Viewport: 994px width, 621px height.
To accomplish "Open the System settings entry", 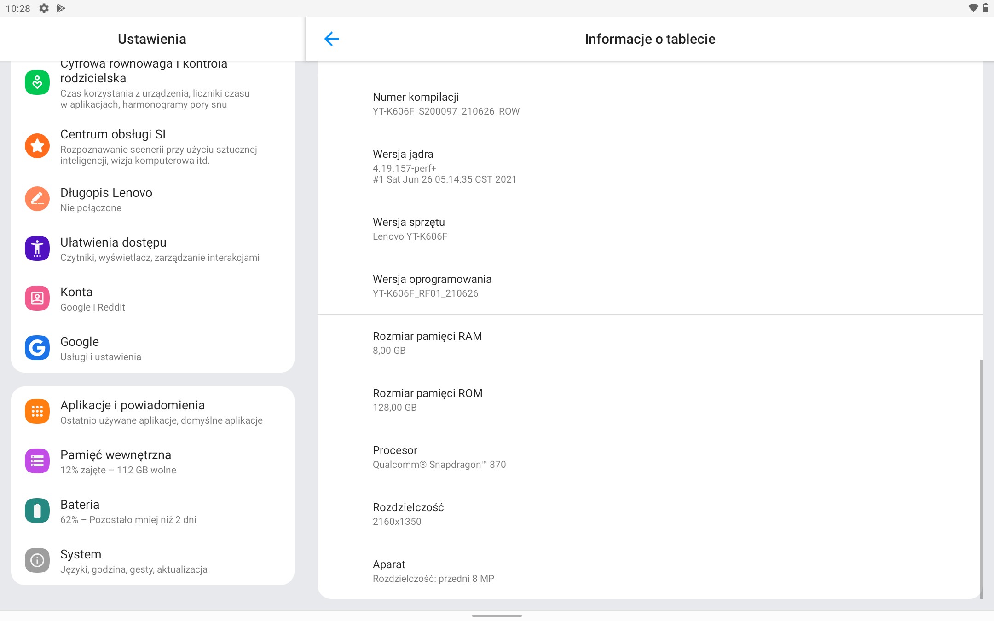I will [x=153, y=561].
